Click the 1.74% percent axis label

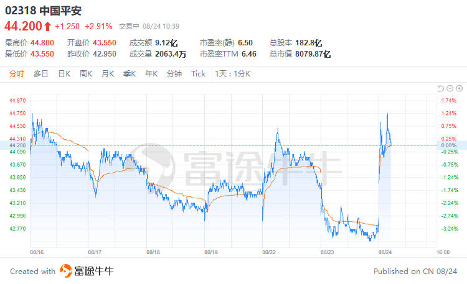(x=448, y=101)
